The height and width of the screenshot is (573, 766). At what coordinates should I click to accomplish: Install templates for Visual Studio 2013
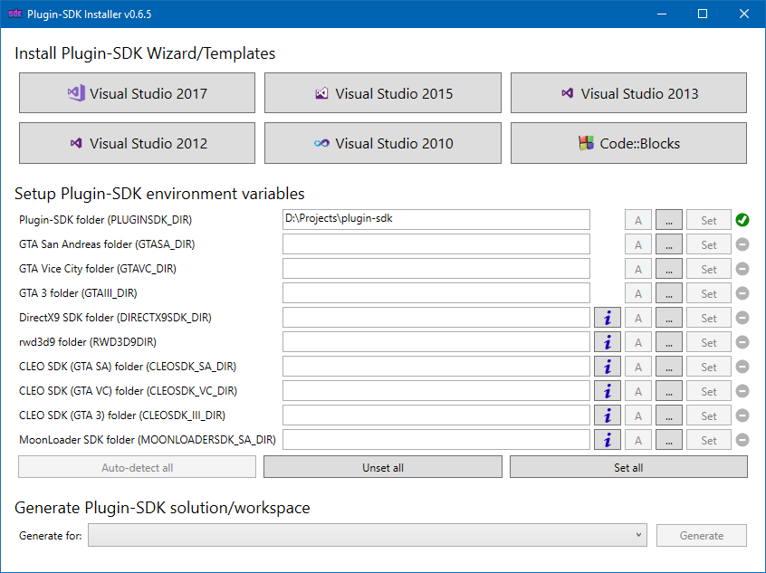(628, 93)
